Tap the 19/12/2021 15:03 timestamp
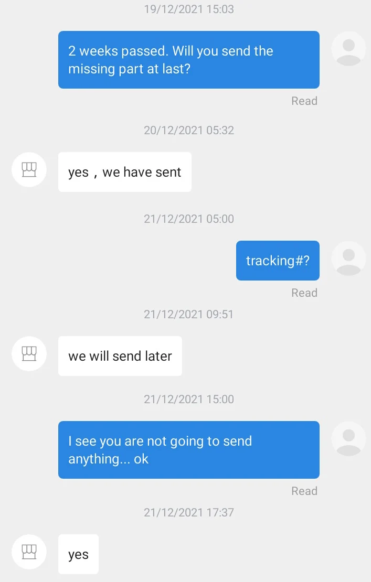This screenshot has width=371, height=582. [189, 9]
